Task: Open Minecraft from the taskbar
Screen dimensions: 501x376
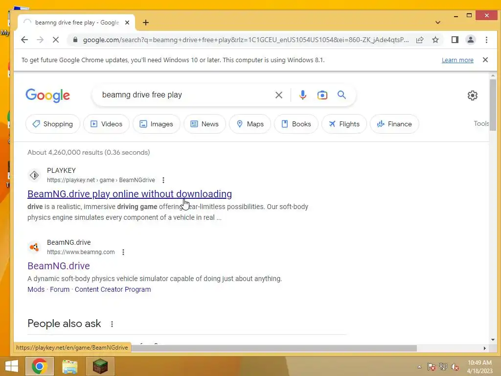Action: pos(100,366)
